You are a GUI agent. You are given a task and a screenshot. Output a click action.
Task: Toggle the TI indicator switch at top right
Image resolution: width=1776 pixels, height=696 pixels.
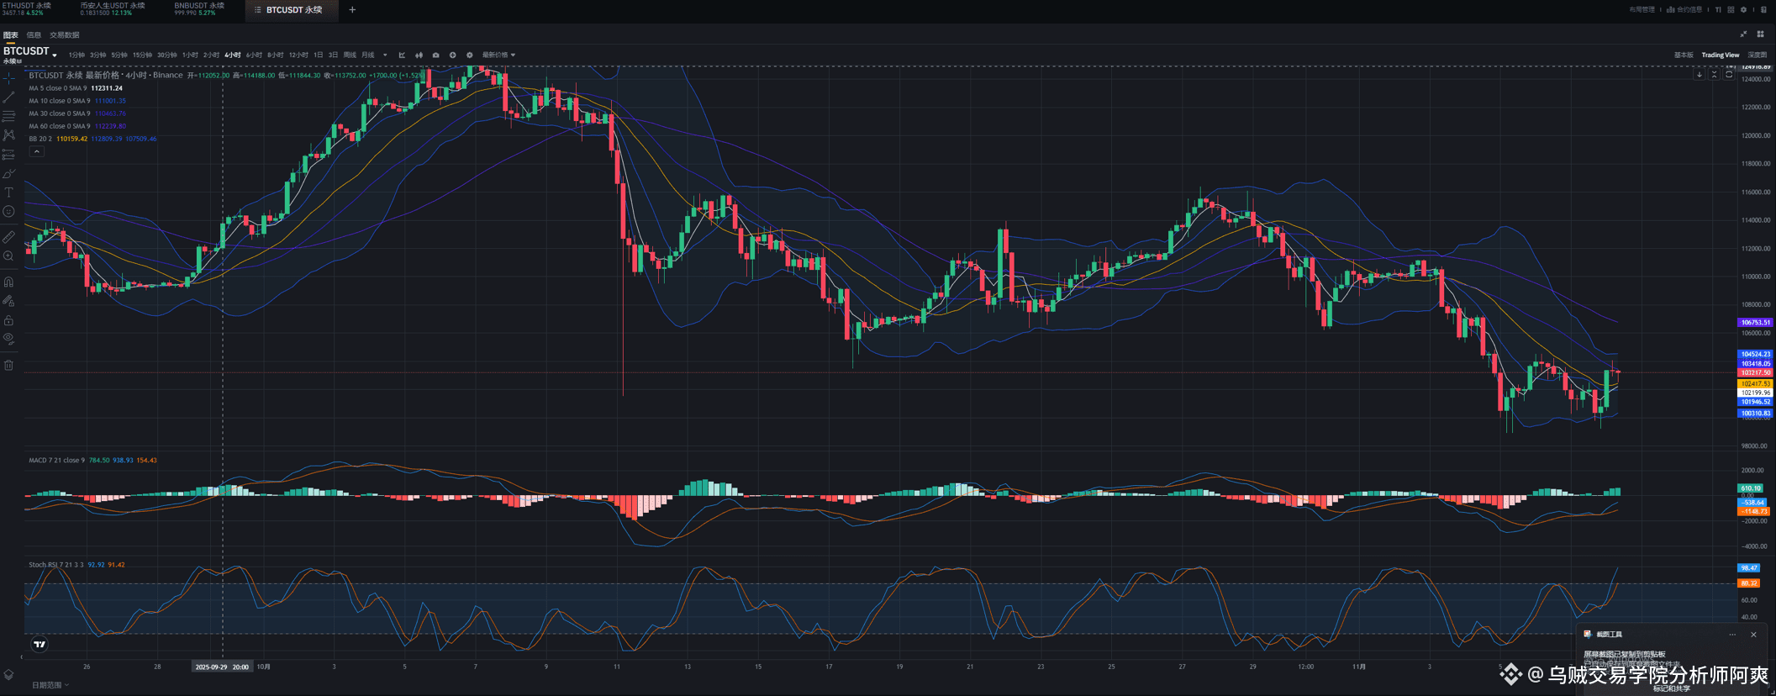tap(1718, 10)
